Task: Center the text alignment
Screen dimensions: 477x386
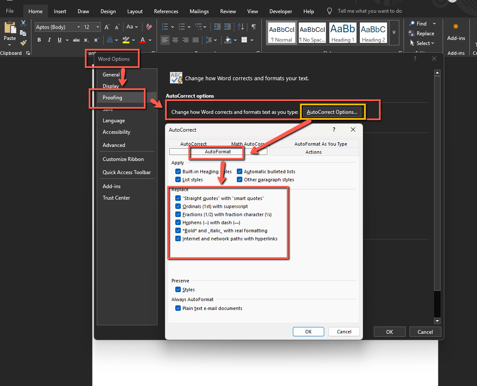Action: (175, 40)
